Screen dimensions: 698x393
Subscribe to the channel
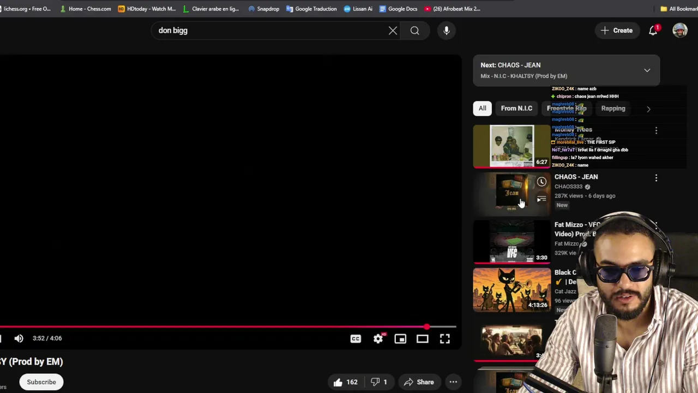click(41, 382)
